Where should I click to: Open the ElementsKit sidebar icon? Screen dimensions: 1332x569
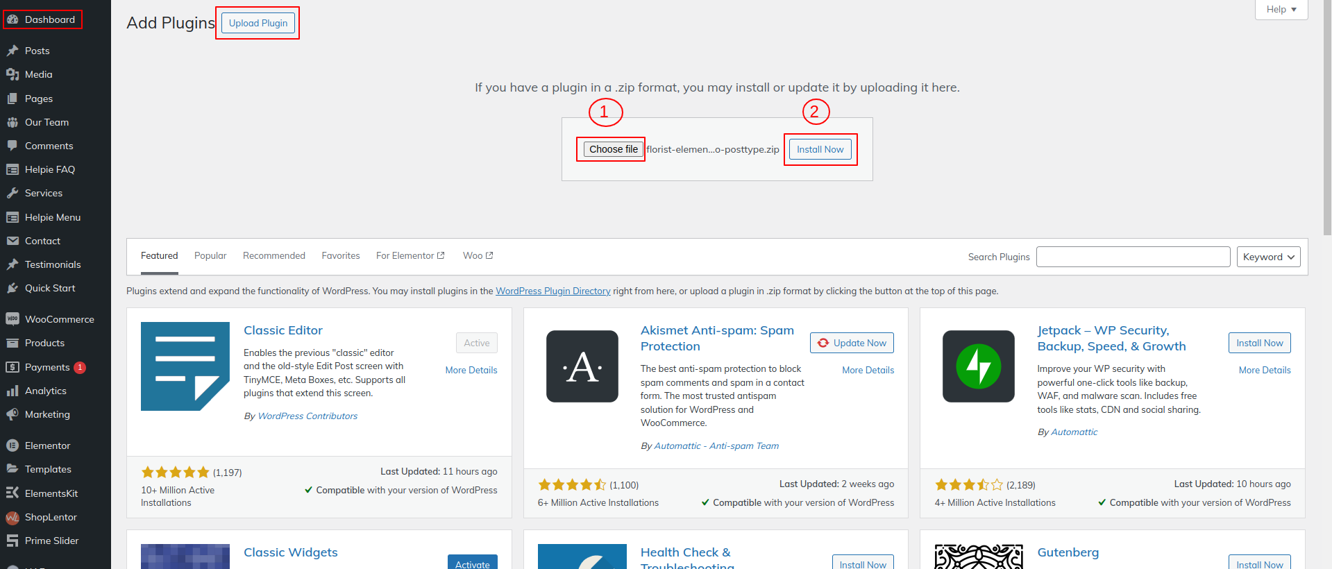pos(12,493)
